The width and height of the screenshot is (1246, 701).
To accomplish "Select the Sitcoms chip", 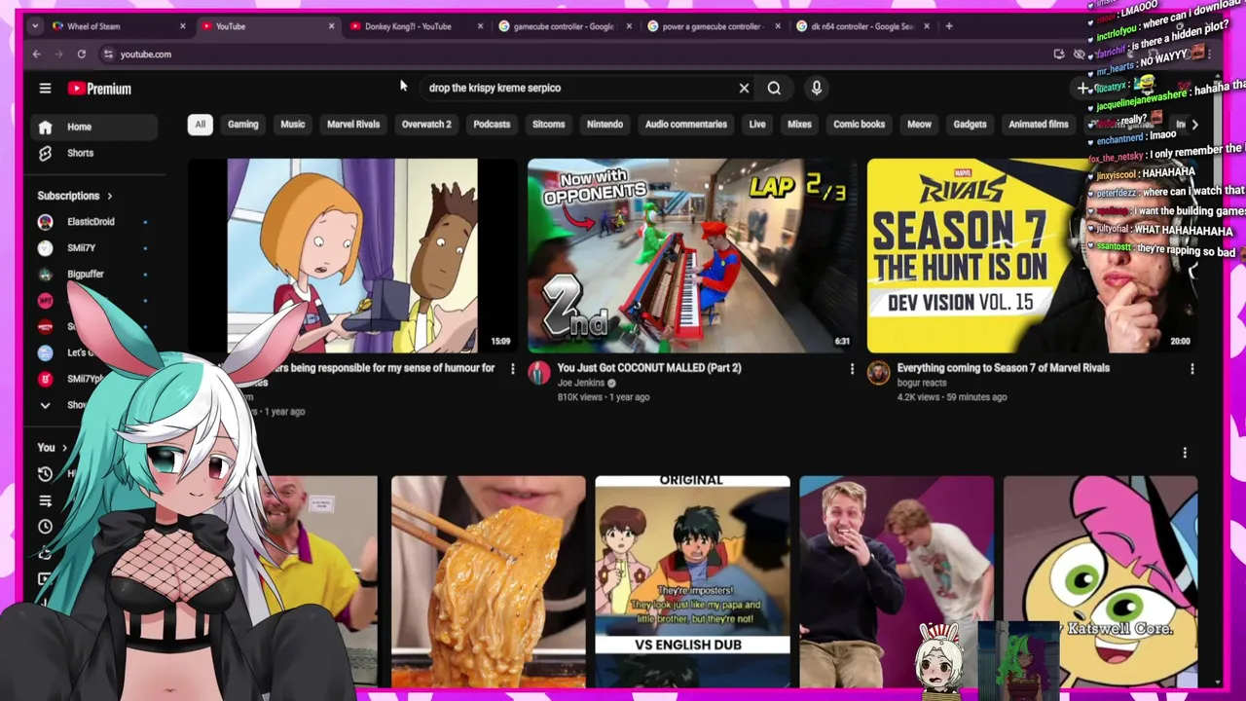I will pos(548,125).
